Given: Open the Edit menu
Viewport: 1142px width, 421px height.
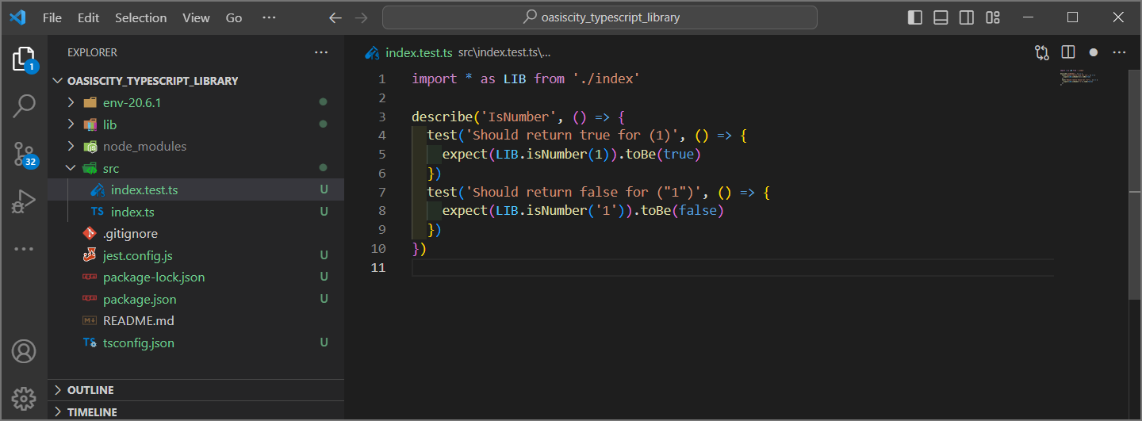Looking at the screenshot, I should [x=89, y=17].
